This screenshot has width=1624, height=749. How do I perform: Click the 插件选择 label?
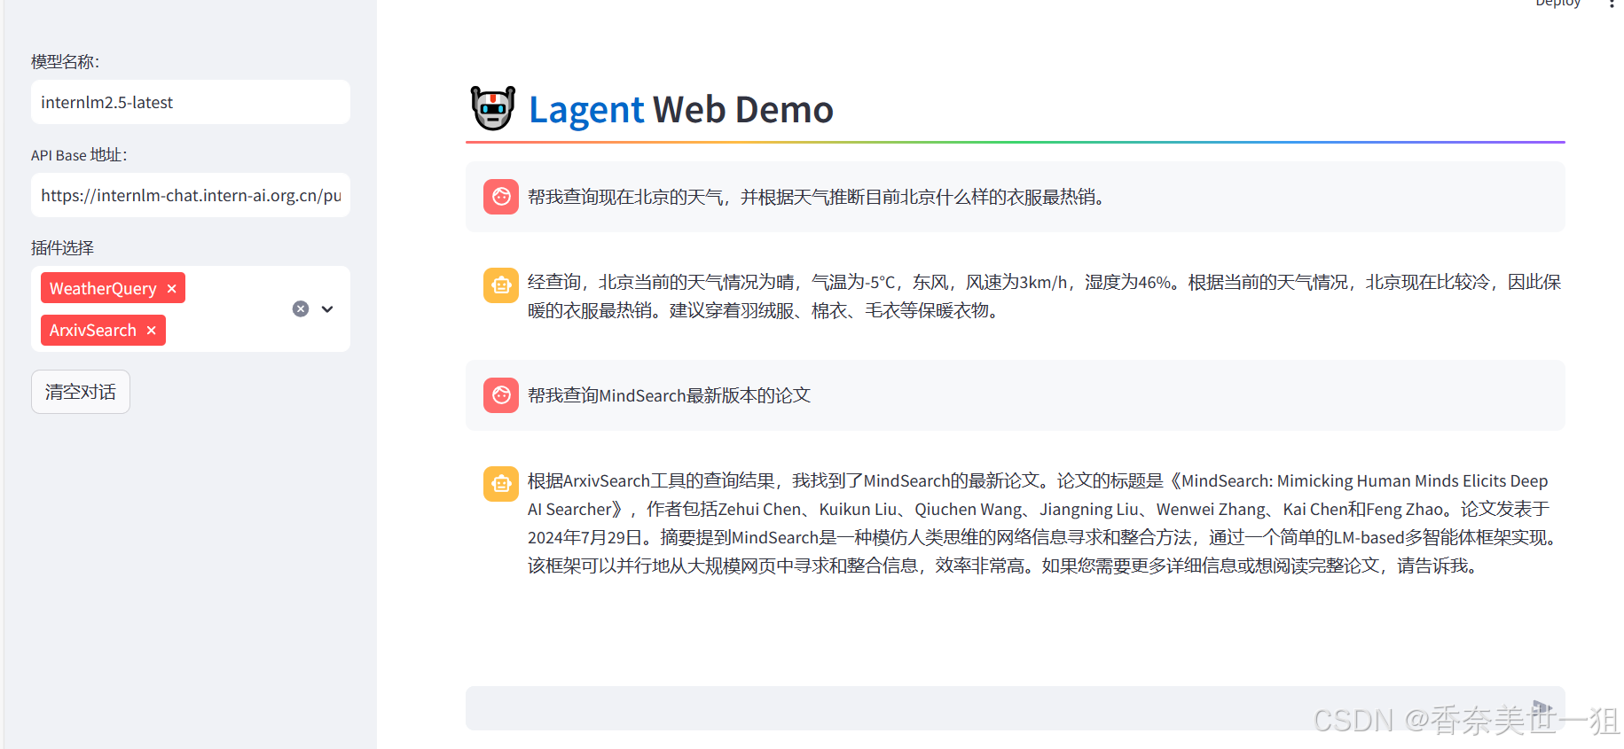(62, 248)
